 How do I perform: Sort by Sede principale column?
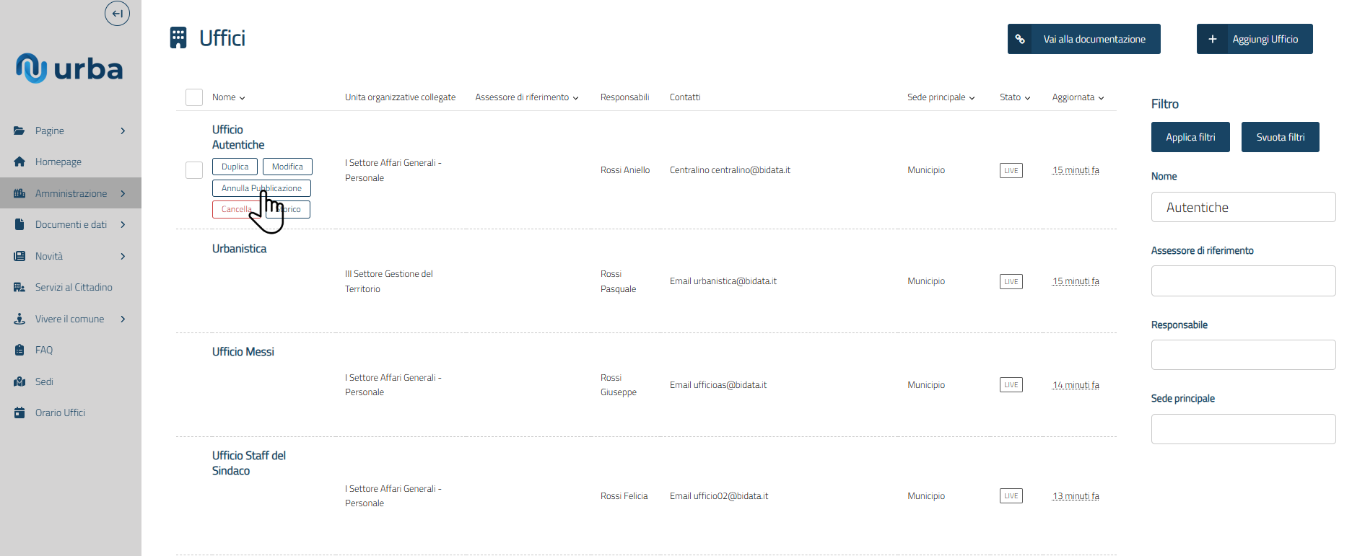coord(941,97)
